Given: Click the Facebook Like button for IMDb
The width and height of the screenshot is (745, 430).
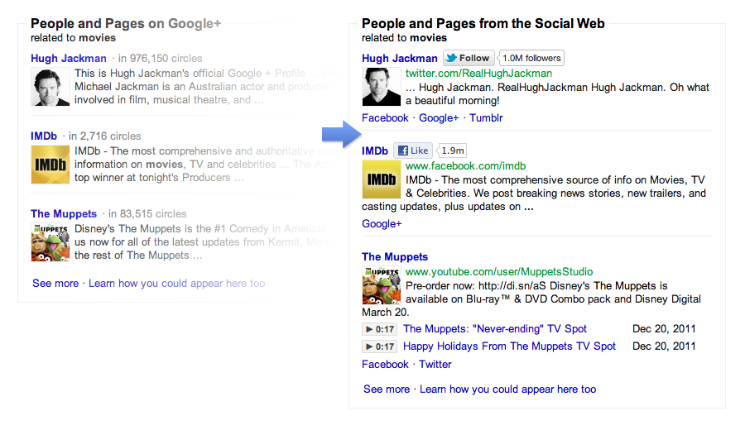Looking at the screenshot, I should 413,150.
